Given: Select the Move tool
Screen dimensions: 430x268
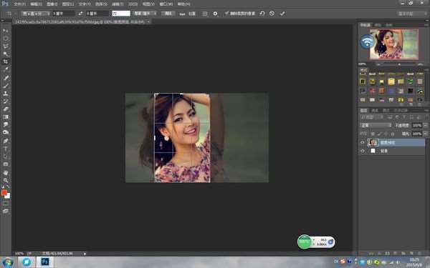Looking at the screenshot, I should pyautogui.click(x=6, y=30).
